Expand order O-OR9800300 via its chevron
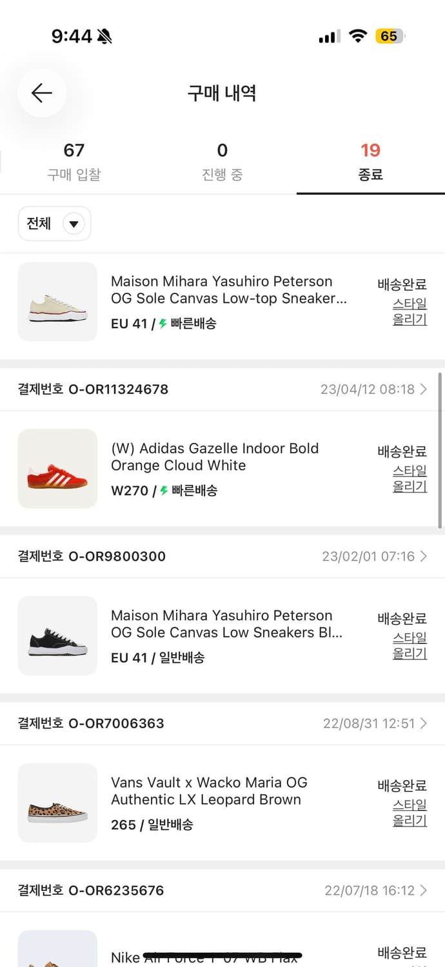445x967 pixels. [422, 556]
